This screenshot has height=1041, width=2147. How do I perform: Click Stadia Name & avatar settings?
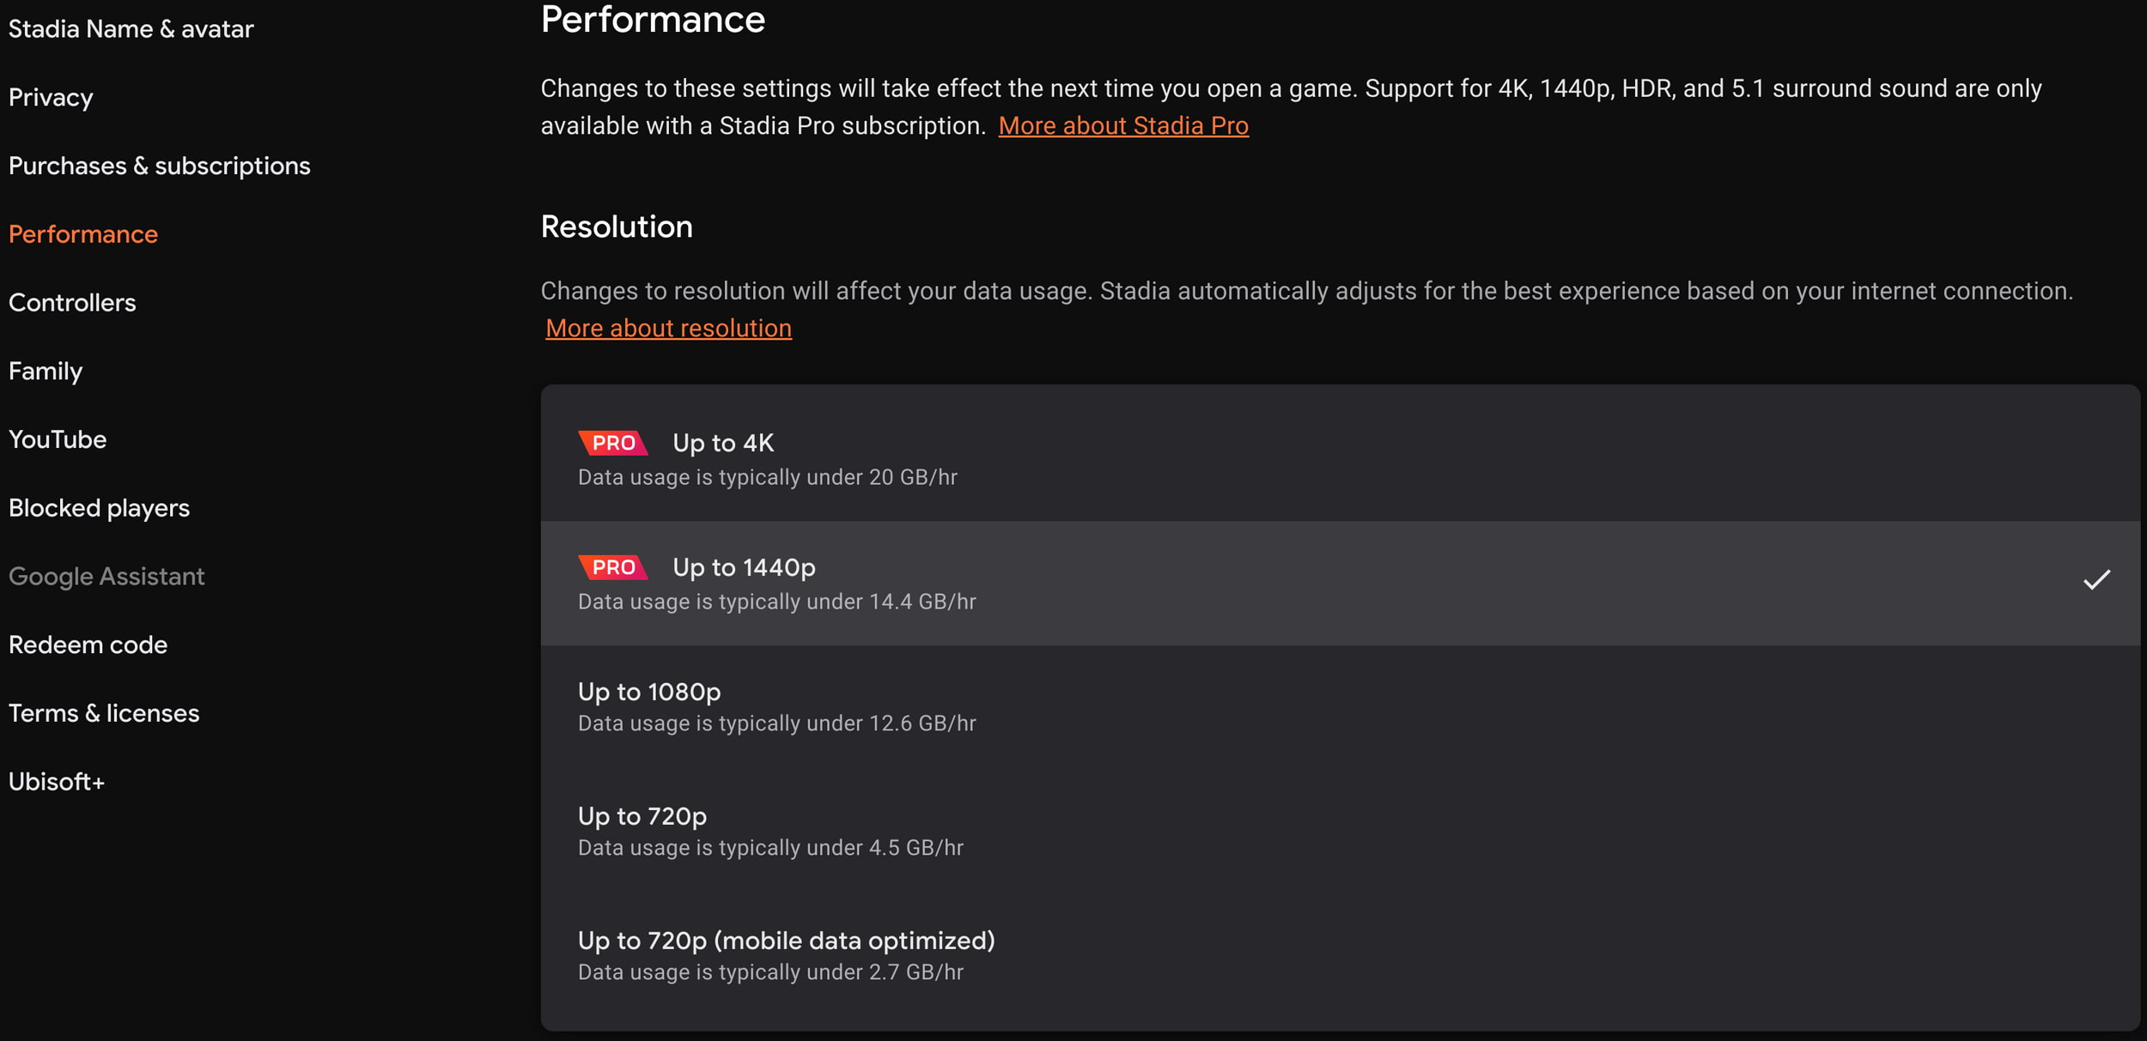(x=131, y=27)
